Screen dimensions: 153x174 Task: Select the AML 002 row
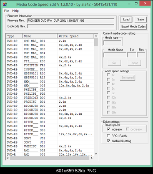(x=50, y=150)
